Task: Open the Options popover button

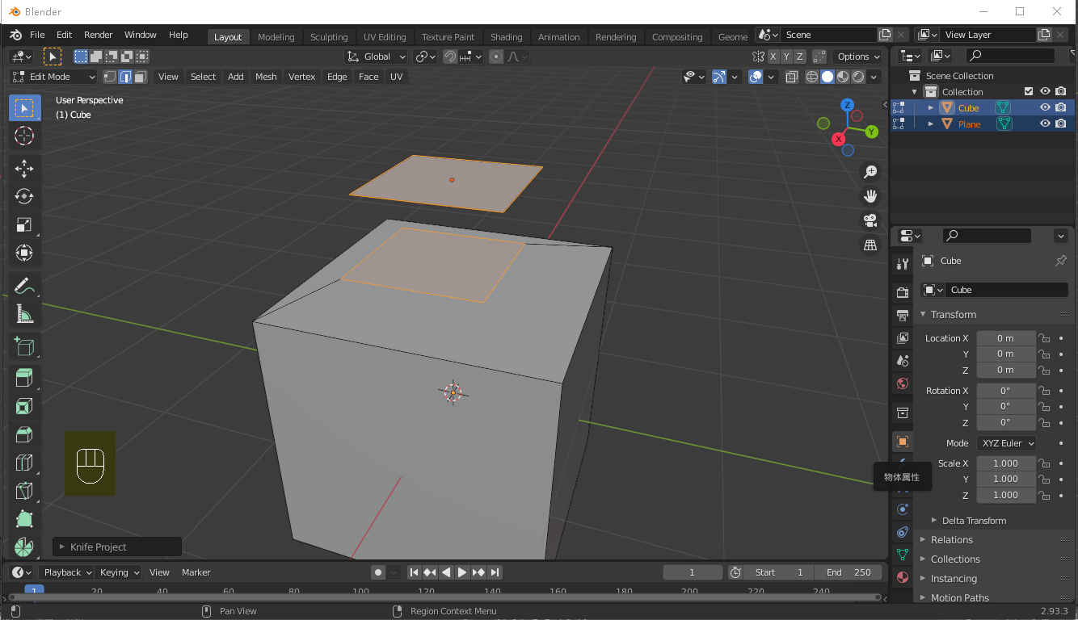Action: pos(858,57)
